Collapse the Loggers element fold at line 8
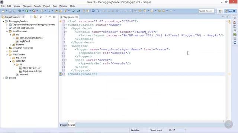 pyautogui.click(x=66, y=46)
